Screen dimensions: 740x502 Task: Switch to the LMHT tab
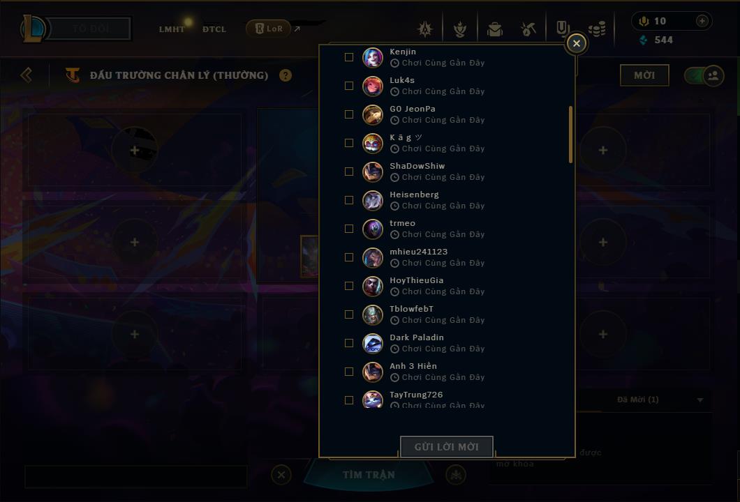pyautogui.click(x=172, y=29)
